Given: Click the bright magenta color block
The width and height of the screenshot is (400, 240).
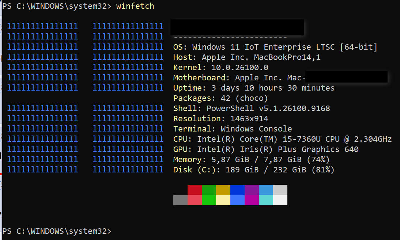Looking at the screenshot, I should pos(252,200).
